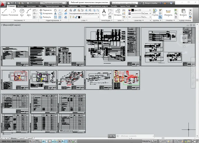Toggle РМОДЕЛЬ model space button

[x=146, y=141]
